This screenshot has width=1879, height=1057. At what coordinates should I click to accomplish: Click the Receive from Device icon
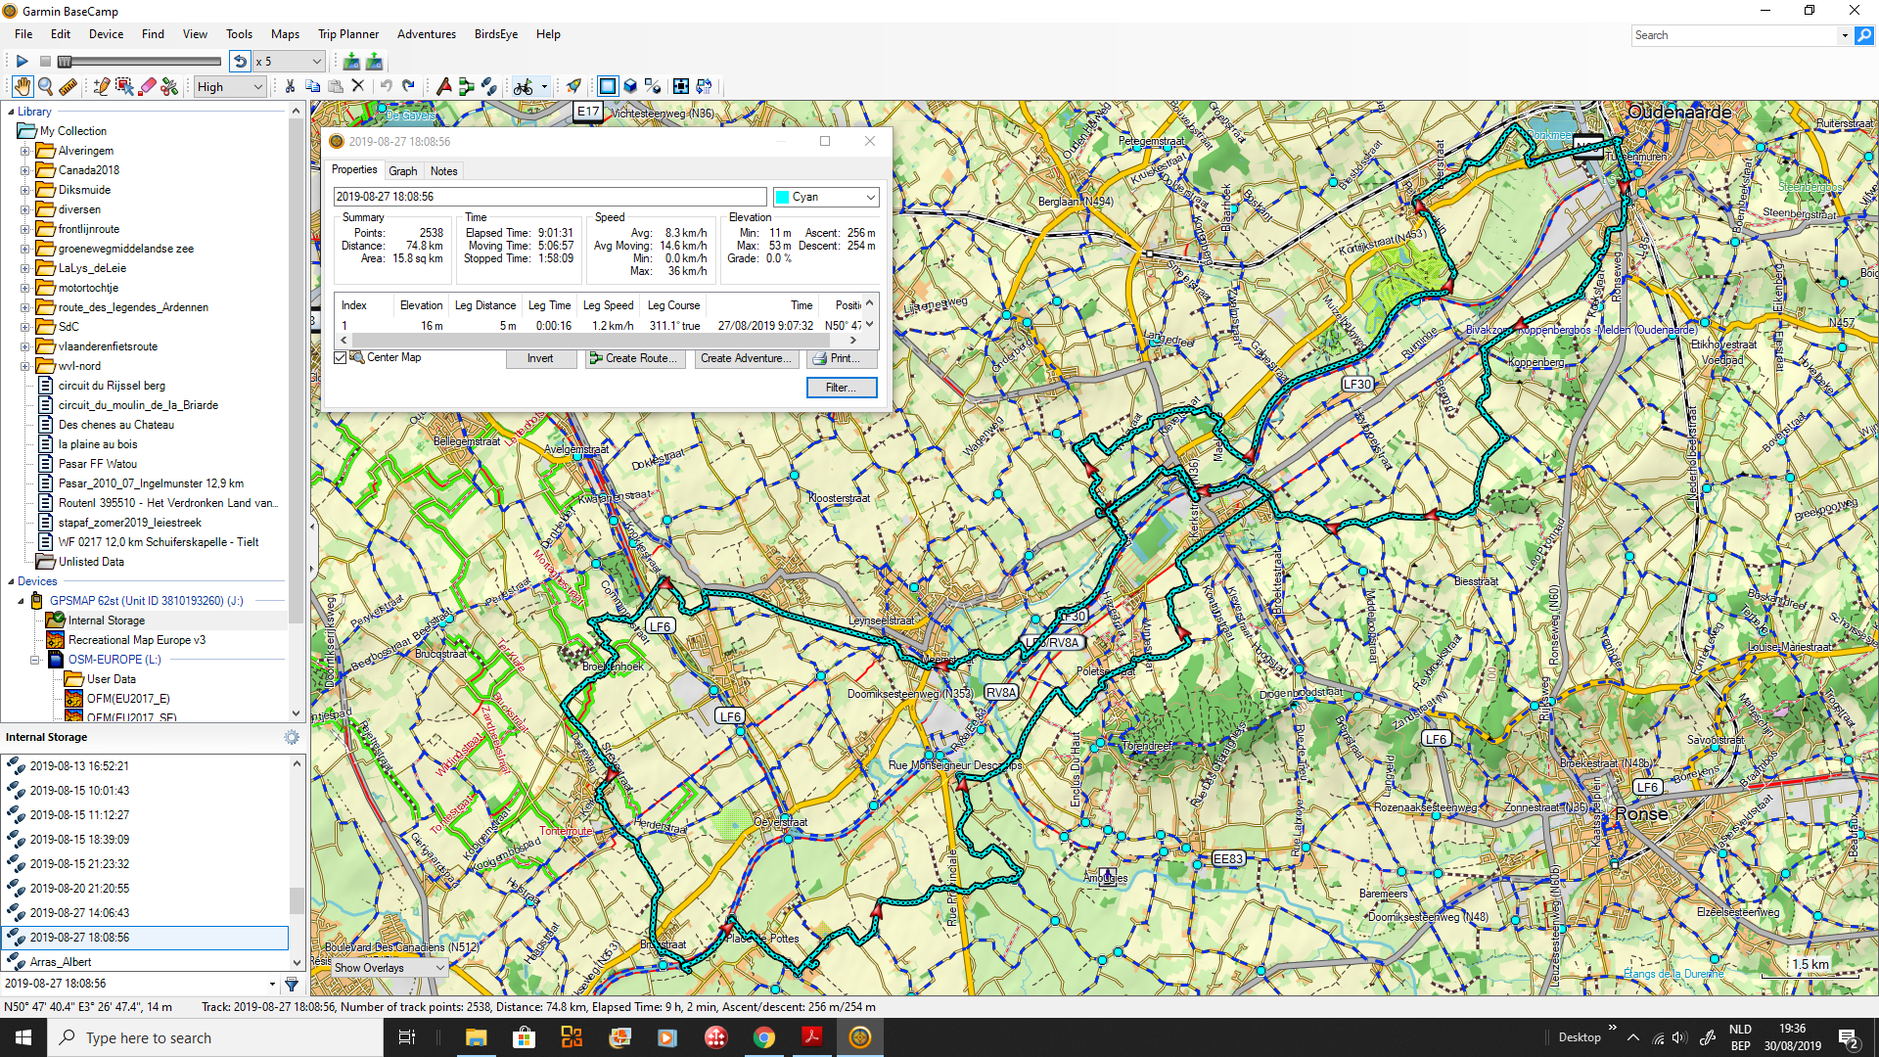375,62
